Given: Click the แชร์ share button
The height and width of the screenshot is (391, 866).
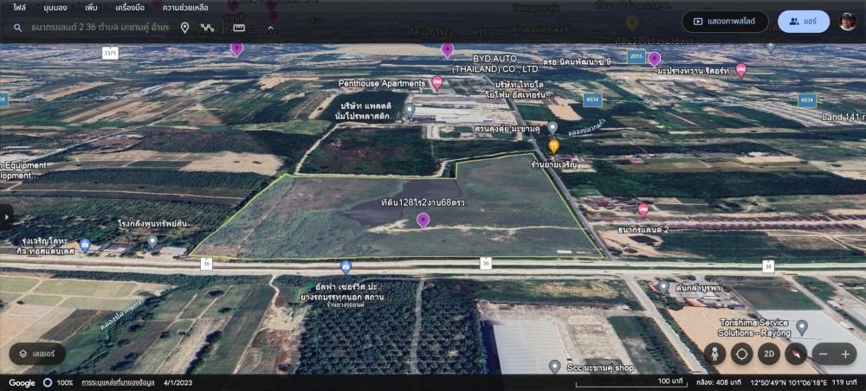Looking at the screenshot, I should [x=803, y=22].
